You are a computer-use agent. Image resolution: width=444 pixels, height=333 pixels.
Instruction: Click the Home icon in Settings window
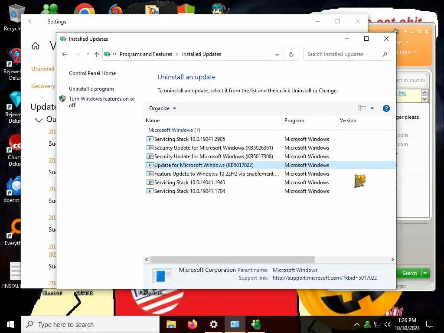[x=36, y=46]
